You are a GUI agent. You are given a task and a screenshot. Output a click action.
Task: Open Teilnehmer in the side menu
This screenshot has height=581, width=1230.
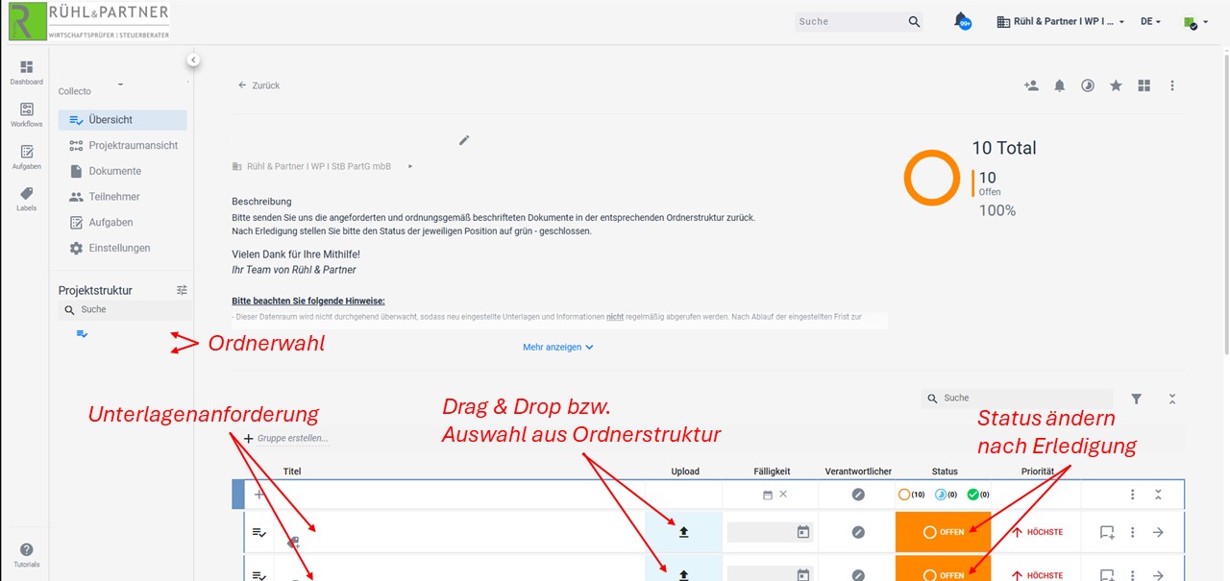tap(114, 197)
